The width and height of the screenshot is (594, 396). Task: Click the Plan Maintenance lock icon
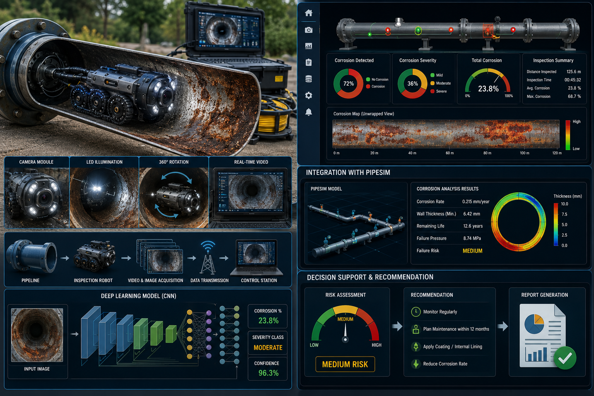pyautogui.click(x=416, y=329)
